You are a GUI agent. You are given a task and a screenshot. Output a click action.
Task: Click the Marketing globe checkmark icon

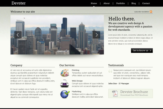click(x=65, y=94)
